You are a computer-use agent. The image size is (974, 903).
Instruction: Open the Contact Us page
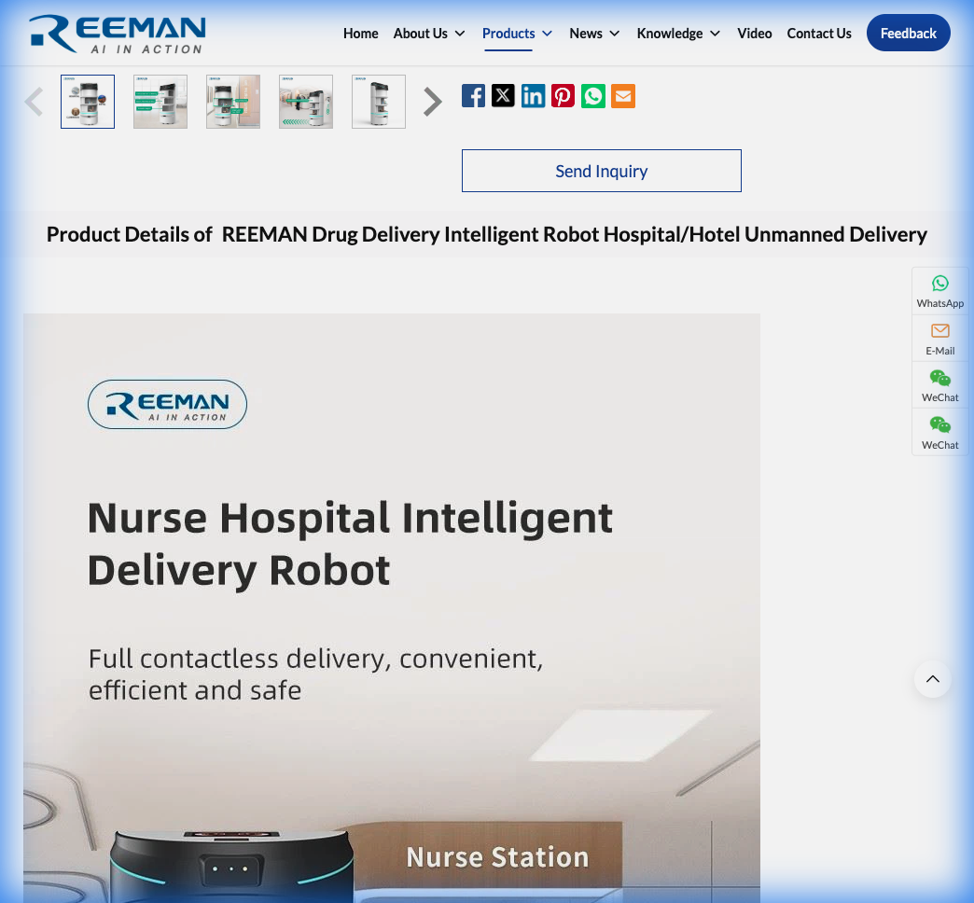point(819,33)
